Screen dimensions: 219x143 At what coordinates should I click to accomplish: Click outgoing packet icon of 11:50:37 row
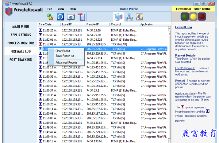click(40, 90)
